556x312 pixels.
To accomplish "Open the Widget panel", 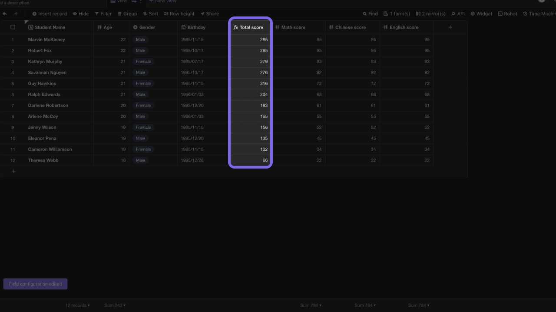I will coord(481,14).
